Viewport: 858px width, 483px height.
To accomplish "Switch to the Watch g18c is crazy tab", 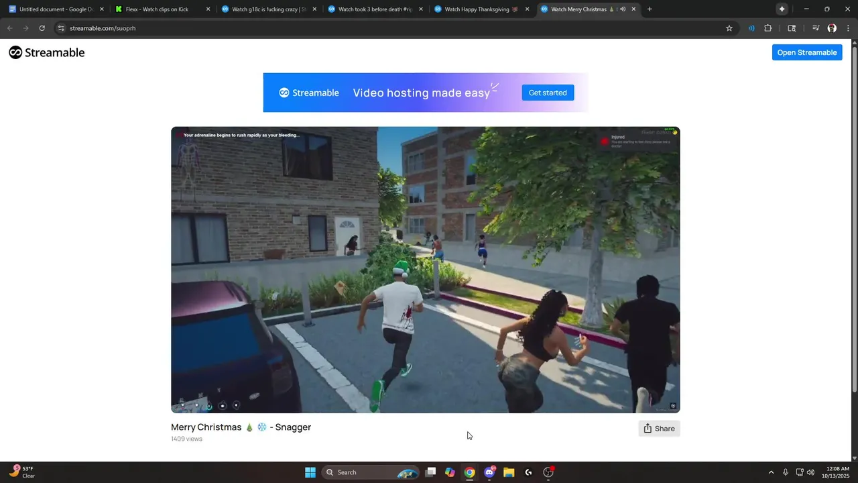I will click(269, 9).
